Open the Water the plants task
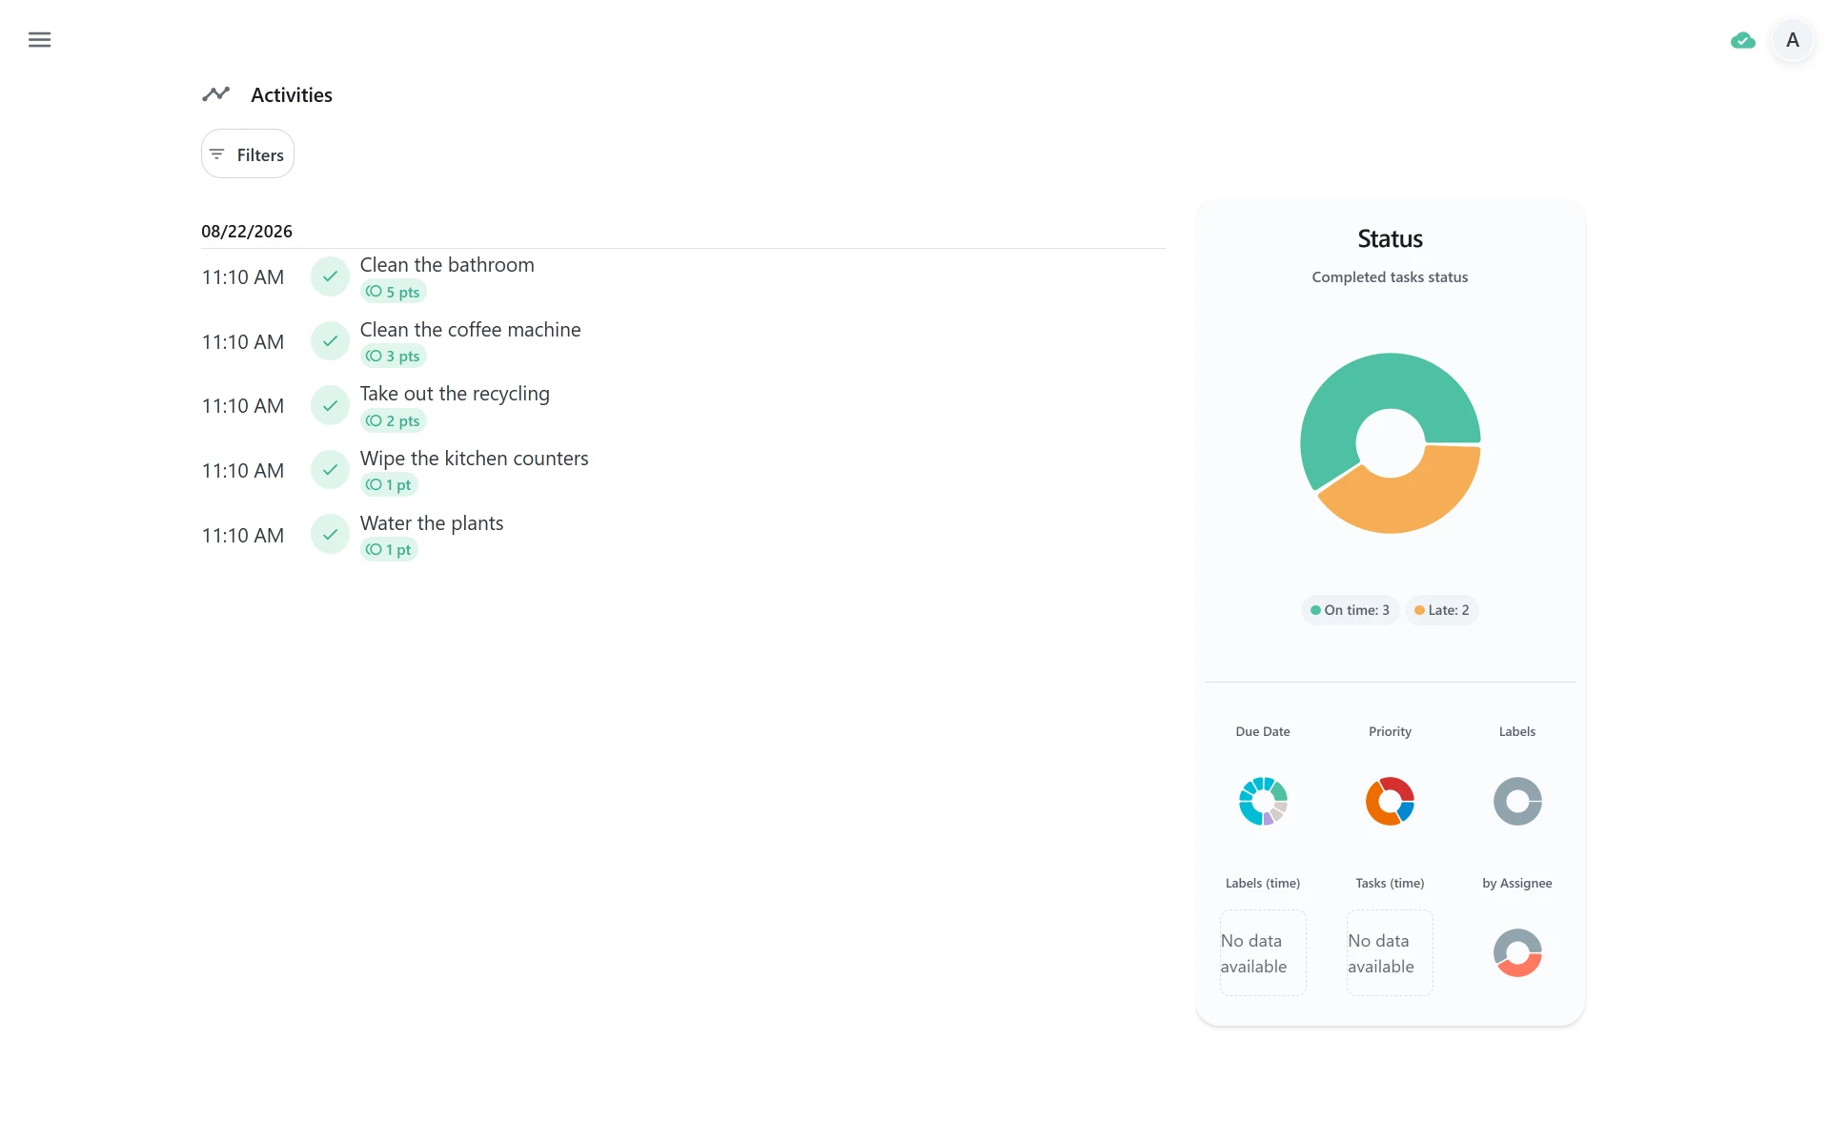Screen dimensions: 1830x1144 432,523
